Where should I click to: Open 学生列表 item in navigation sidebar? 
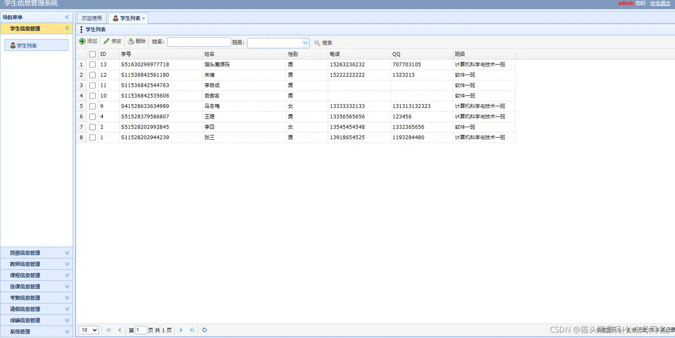pos(36,46)
